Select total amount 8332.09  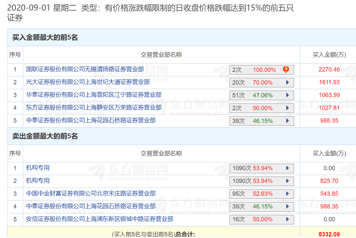(329, 234)
